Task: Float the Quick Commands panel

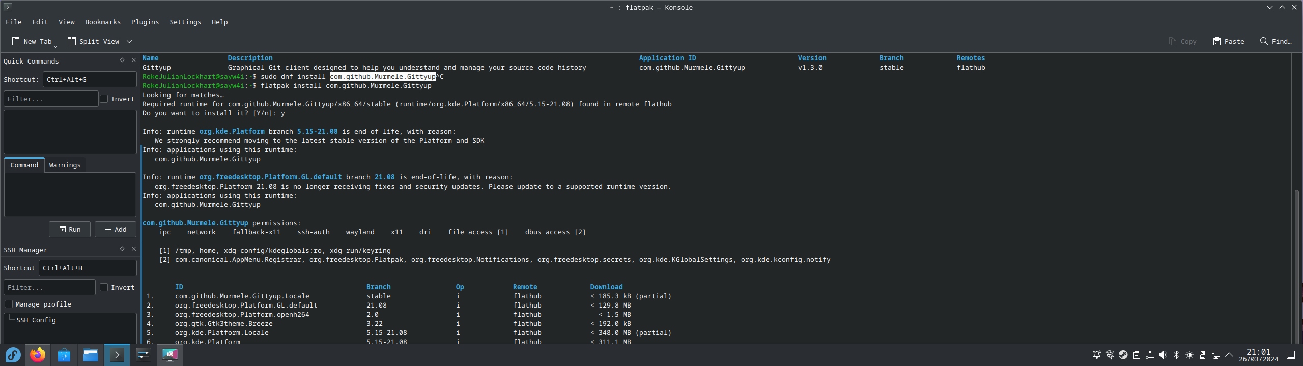Action: (122, 60)
